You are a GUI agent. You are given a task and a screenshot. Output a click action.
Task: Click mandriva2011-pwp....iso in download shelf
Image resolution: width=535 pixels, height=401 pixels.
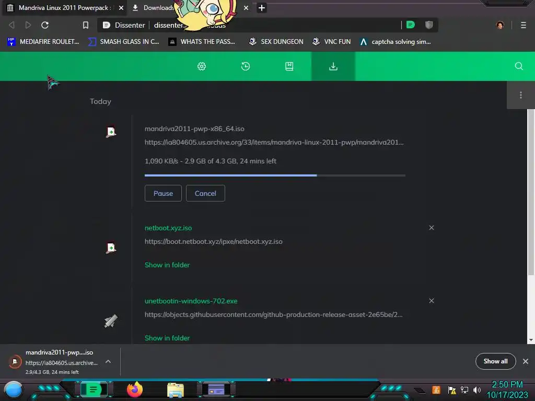[x=60, y=352]
